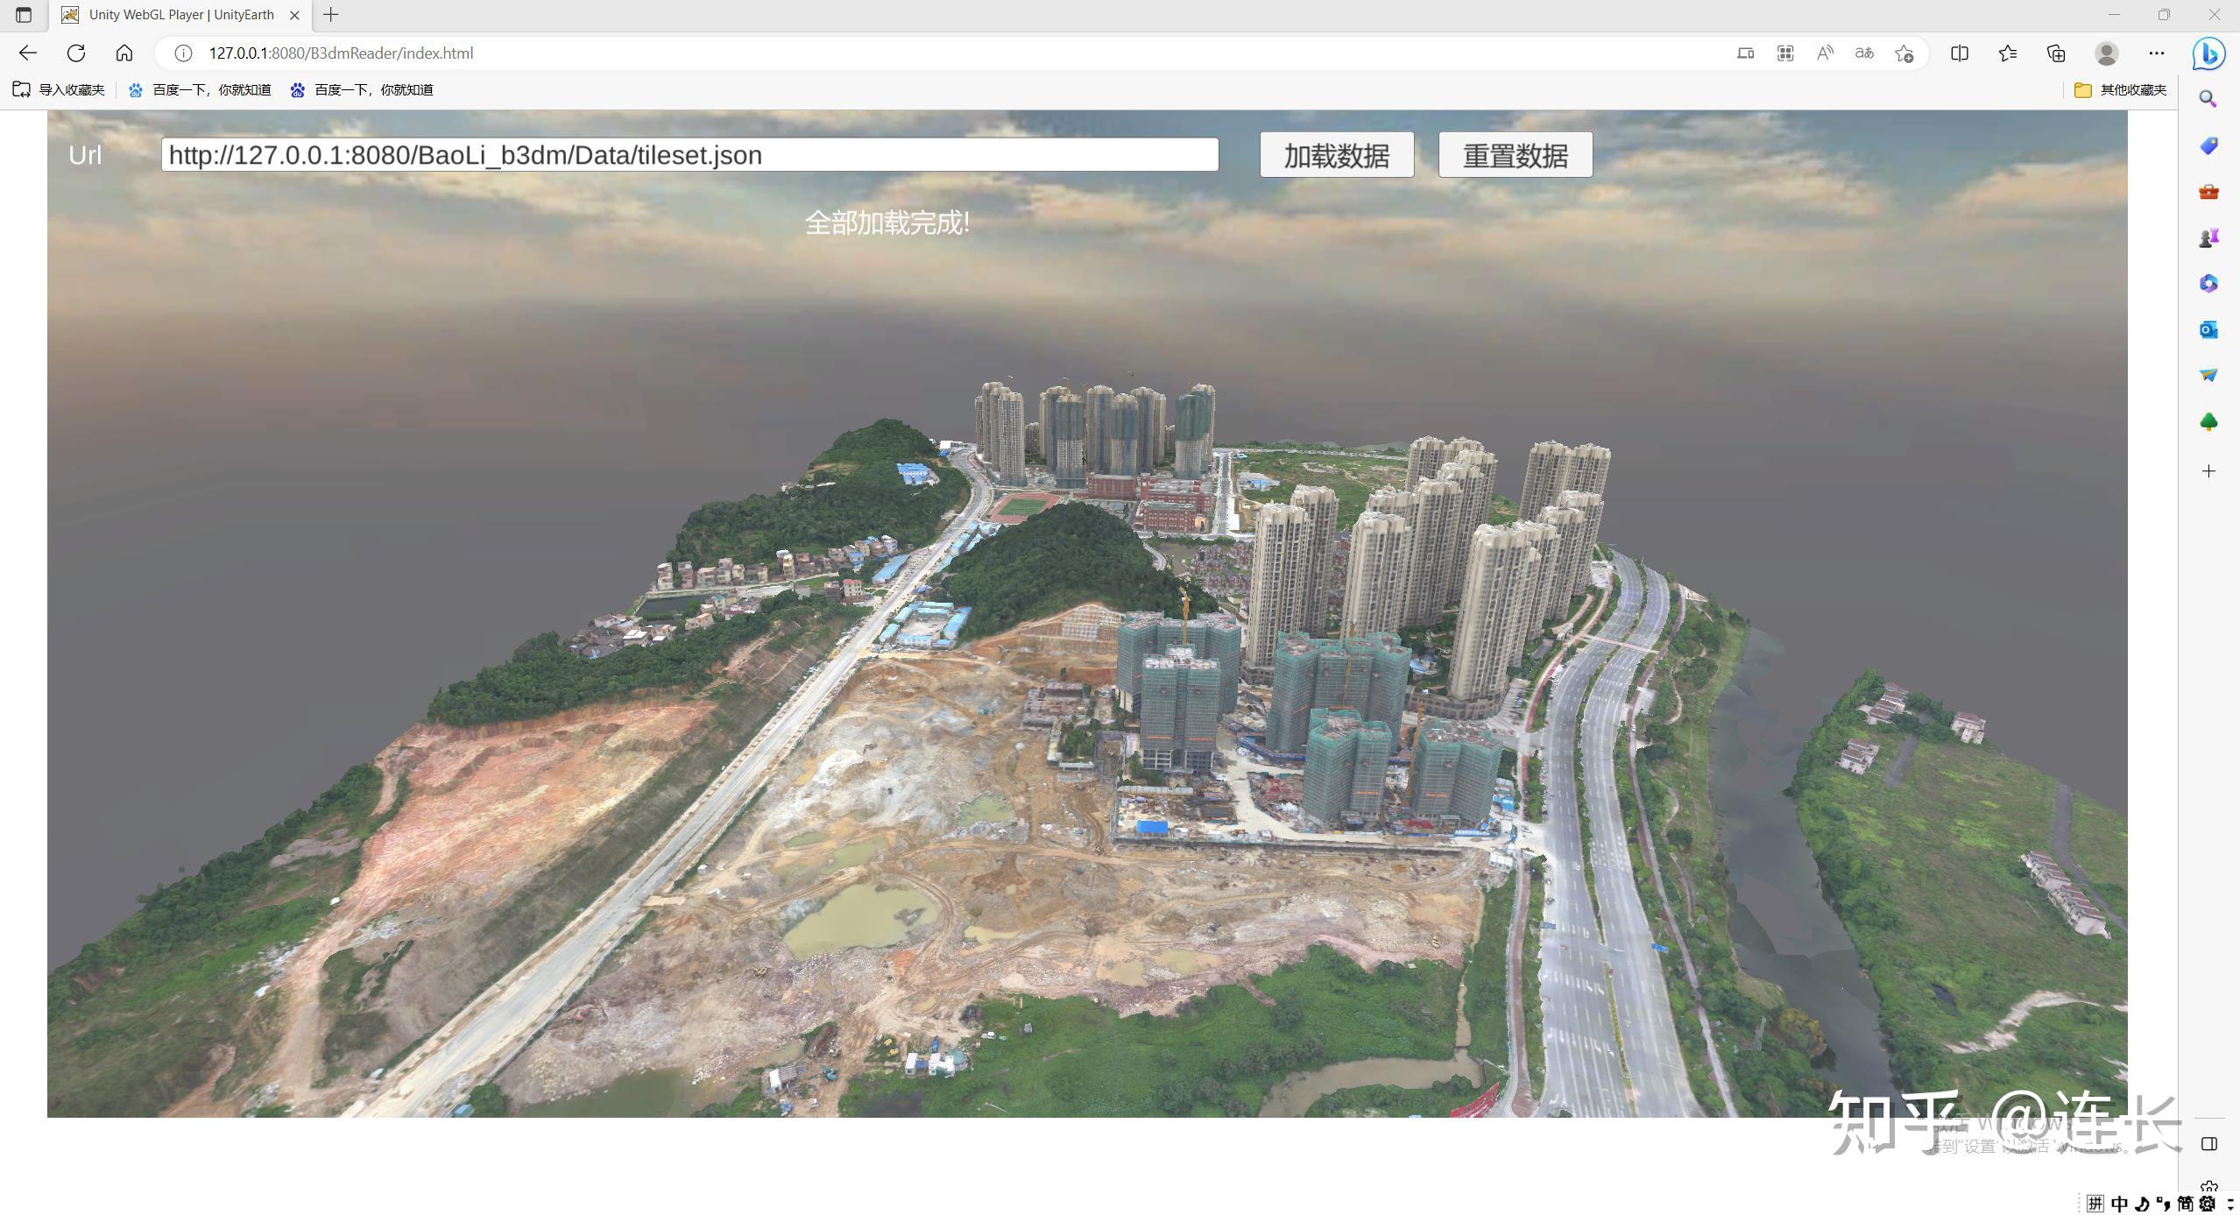Toggle split screen view icon

point(1960,53)
